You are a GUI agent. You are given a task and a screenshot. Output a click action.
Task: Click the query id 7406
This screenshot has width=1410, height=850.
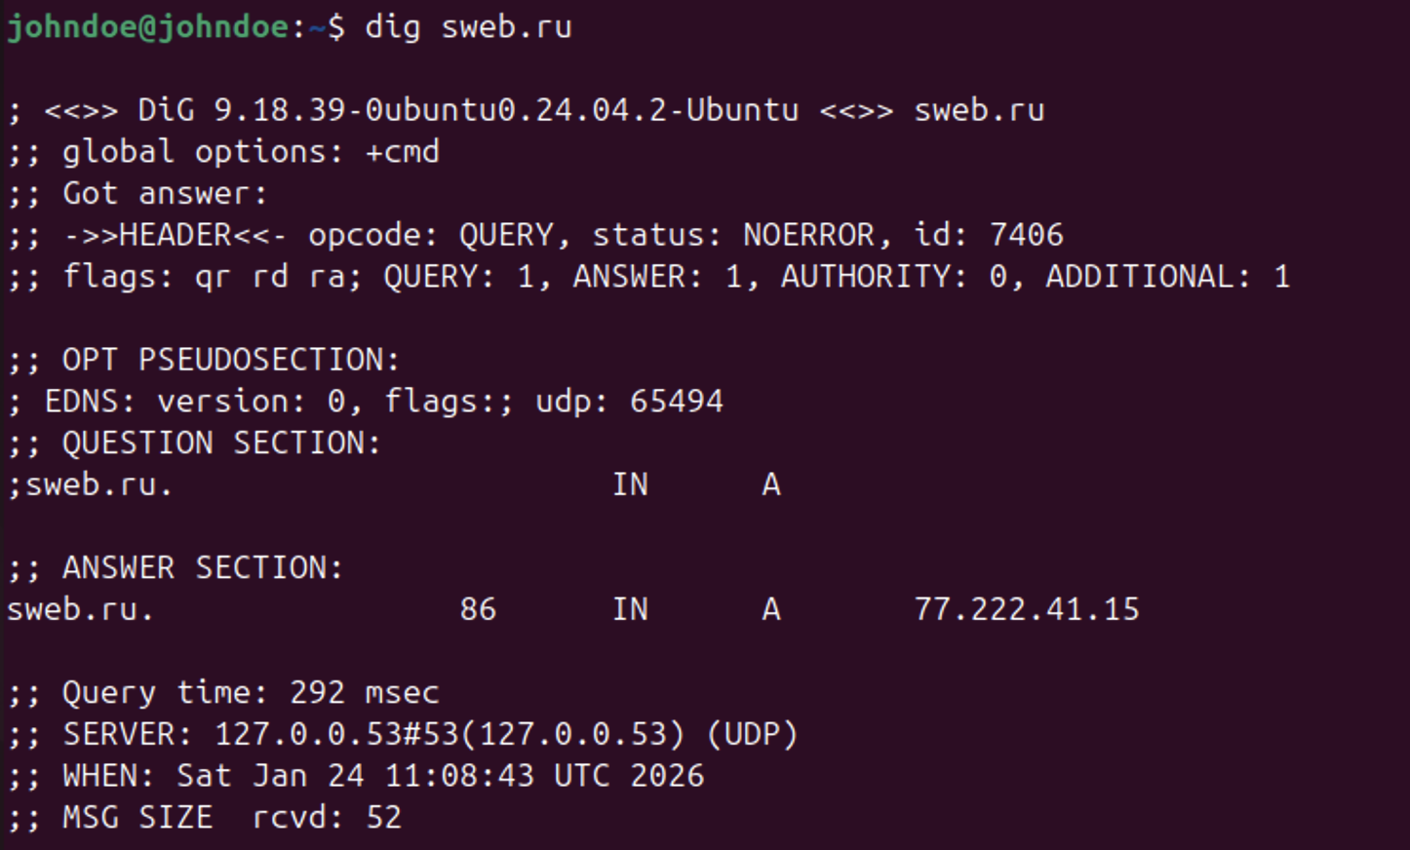1026,235
